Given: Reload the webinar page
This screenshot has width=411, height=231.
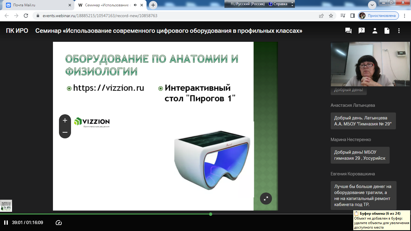Looking at the screenshot, I should tap(26, 16).
